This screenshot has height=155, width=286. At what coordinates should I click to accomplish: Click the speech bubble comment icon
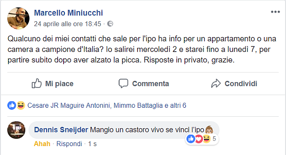point(123,83)
